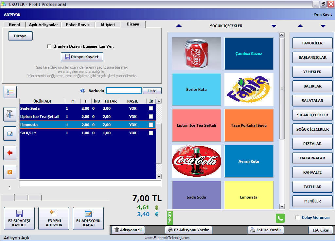335x241 pixels.
Task: Click F4 Adisyonu Kapat button
Action: (x=88, y=218)
